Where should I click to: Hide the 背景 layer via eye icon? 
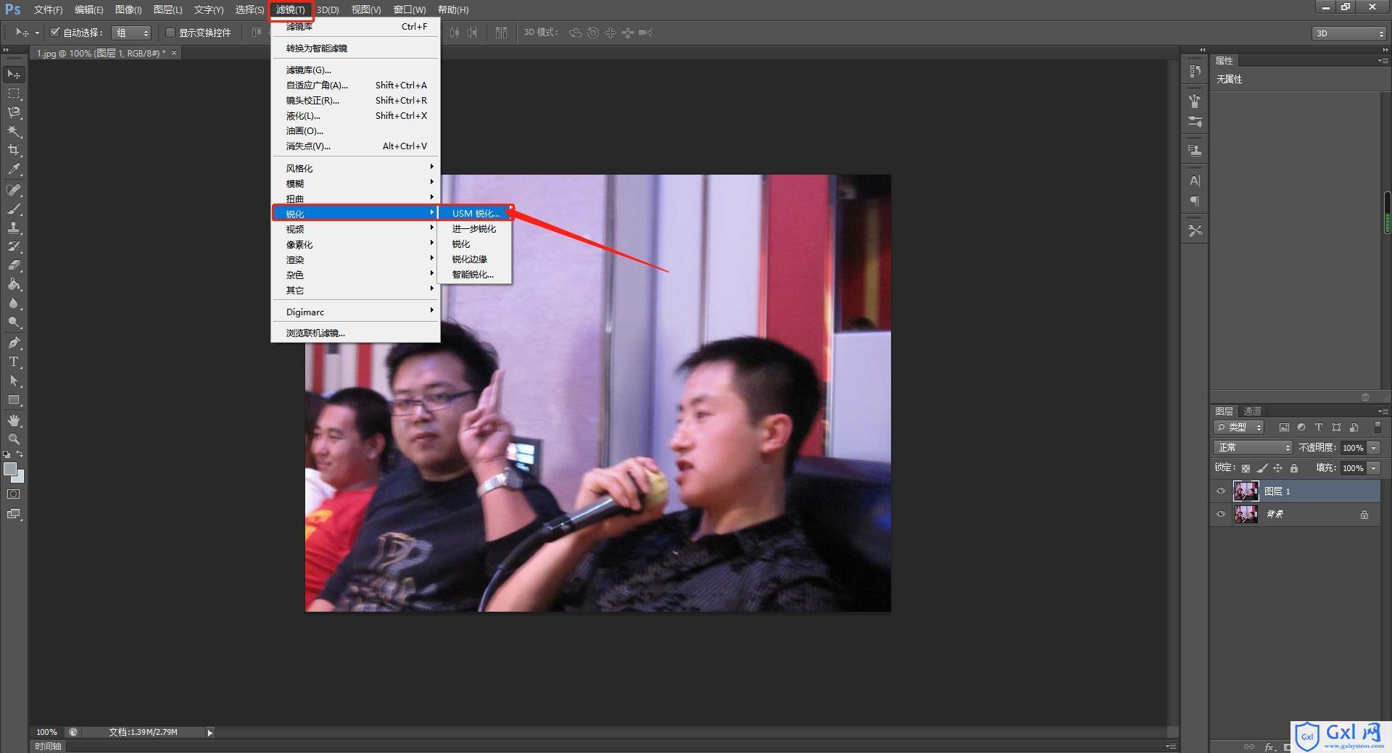pos(1221,515)
